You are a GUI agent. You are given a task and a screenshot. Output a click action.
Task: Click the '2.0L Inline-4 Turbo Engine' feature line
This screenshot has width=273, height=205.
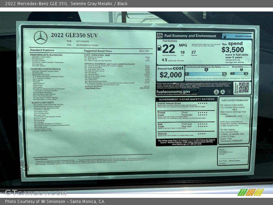[x=41, y=57]
